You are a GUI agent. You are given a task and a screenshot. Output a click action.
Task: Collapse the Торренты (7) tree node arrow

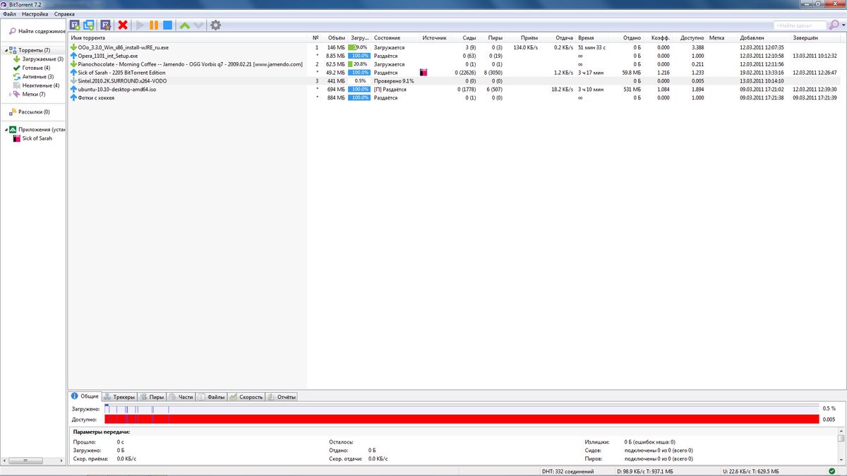(x=6, y=51)
